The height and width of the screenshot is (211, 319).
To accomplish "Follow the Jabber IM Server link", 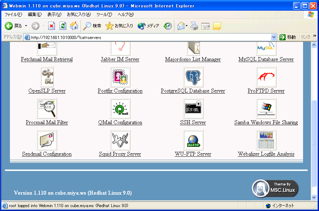I will pyautogui.click(x=120, y=59).
